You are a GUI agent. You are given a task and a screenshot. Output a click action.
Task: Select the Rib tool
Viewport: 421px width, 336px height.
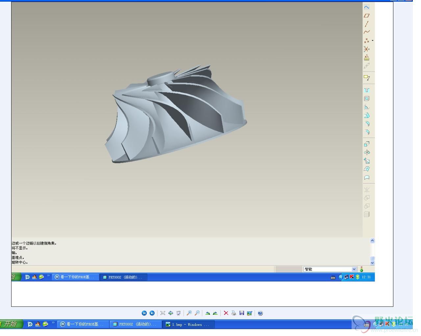coord(367,107)
